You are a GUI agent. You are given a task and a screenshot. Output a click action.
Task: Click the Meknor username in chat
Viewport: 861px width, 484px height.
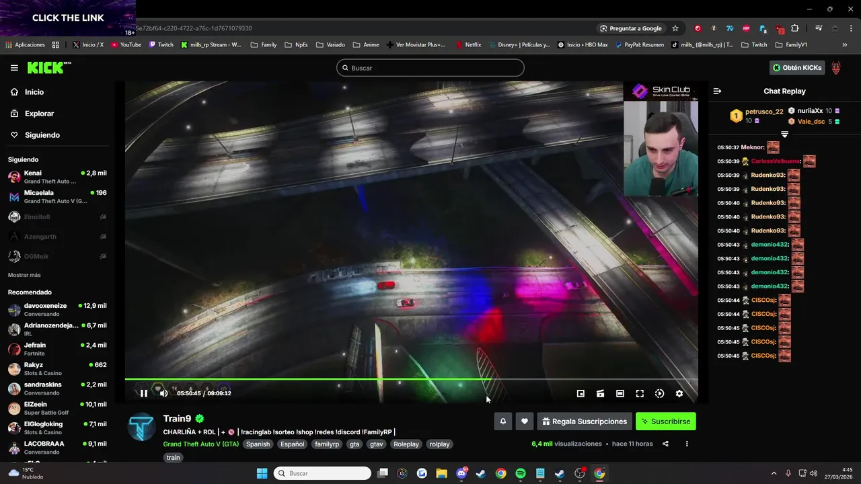tap(752, 147)
